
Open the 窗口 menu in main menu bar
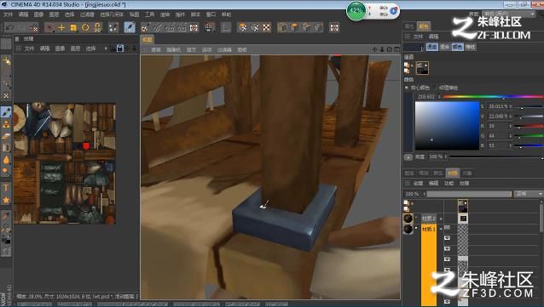(x=211, y=14)
